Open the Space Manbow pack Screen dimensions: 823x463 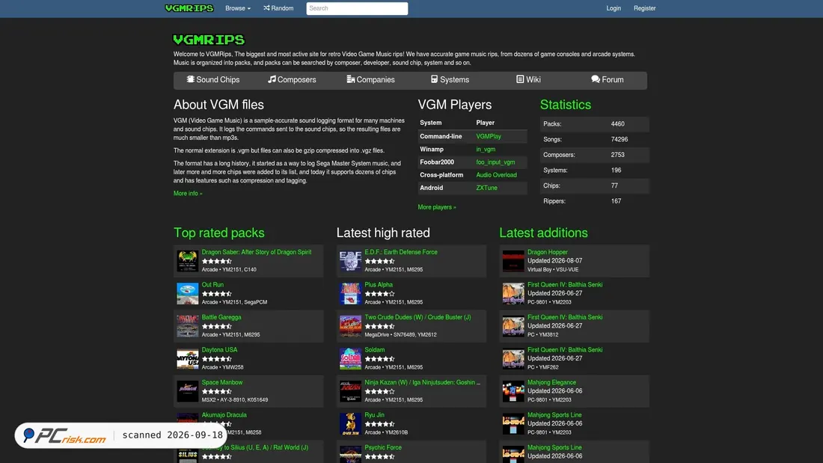pos(222,383)
